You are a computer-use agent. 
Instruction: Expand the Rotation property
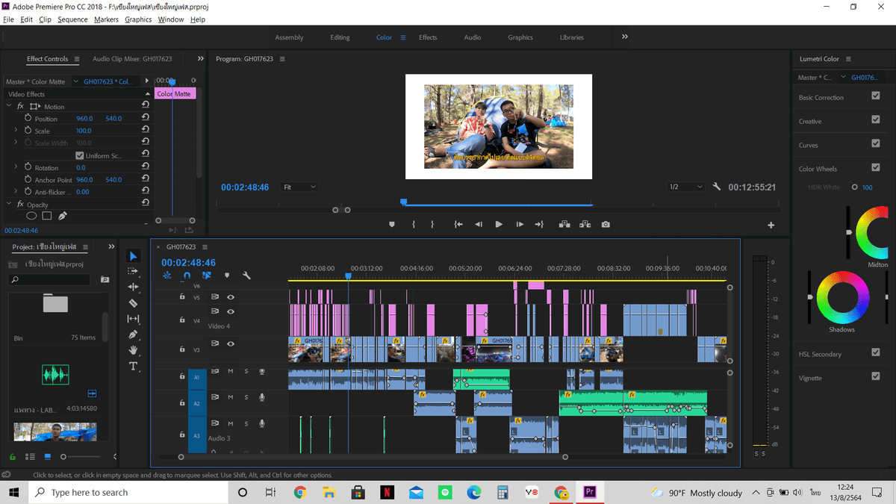point(16,167)
